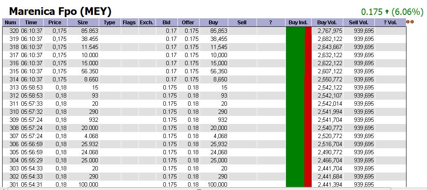The height and width of the screenshot is (190, 427).
Task: Sort by the Buy Vol. column header
Action: pyautogui.click(x=327, y=23)
